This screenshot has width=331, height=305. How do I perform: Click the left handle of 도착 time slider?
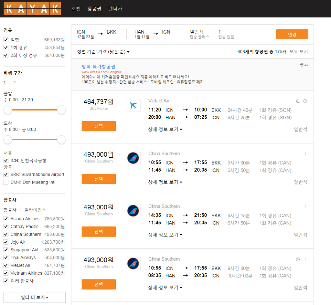(8, 140)
